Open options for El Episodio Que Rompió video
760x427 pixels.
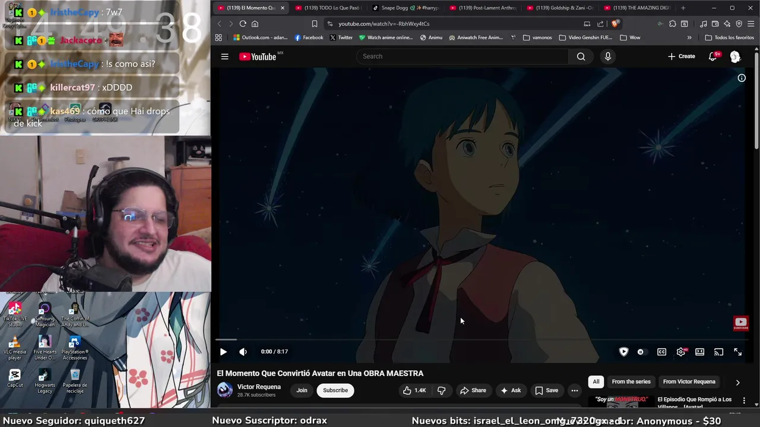744,401
